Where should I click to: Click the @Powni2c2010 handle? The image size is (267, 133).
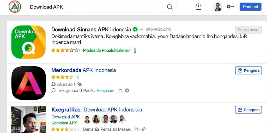(x=158, y=29)
